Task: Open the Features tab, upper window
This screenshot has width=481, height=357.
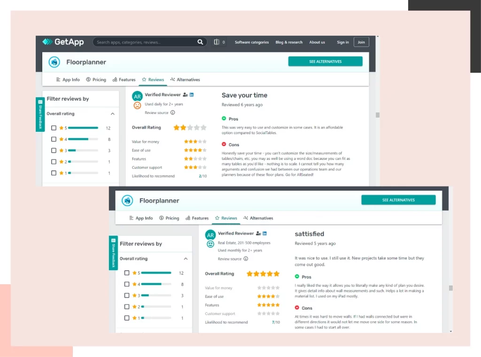Action: pyautogui.click(x=124, y=80)
